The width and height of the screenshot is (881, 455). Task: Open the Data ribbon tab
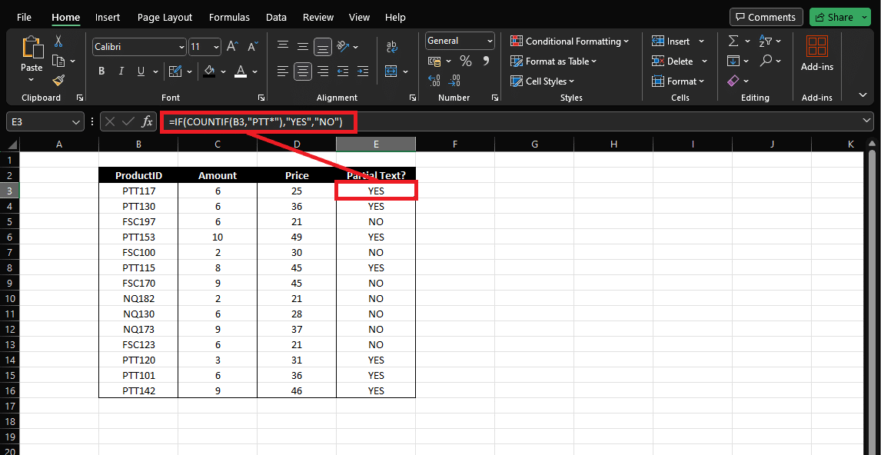pyautogui.click(x=276, y=17)
